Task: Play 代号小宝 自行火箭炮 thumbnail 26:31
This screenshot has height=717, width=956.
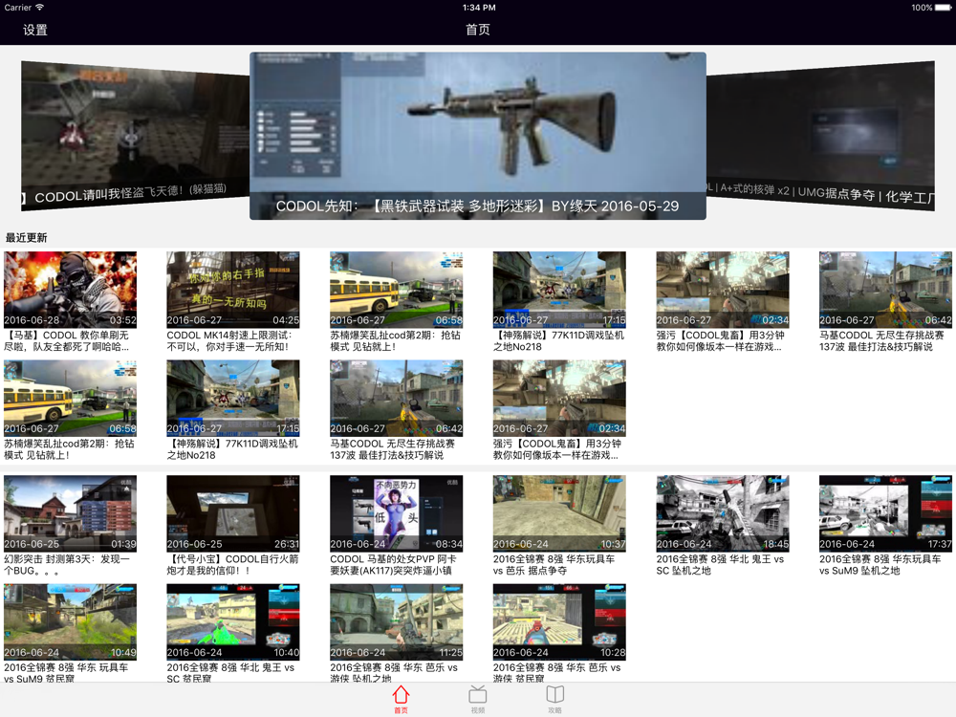Action: (x=233, y=513)
